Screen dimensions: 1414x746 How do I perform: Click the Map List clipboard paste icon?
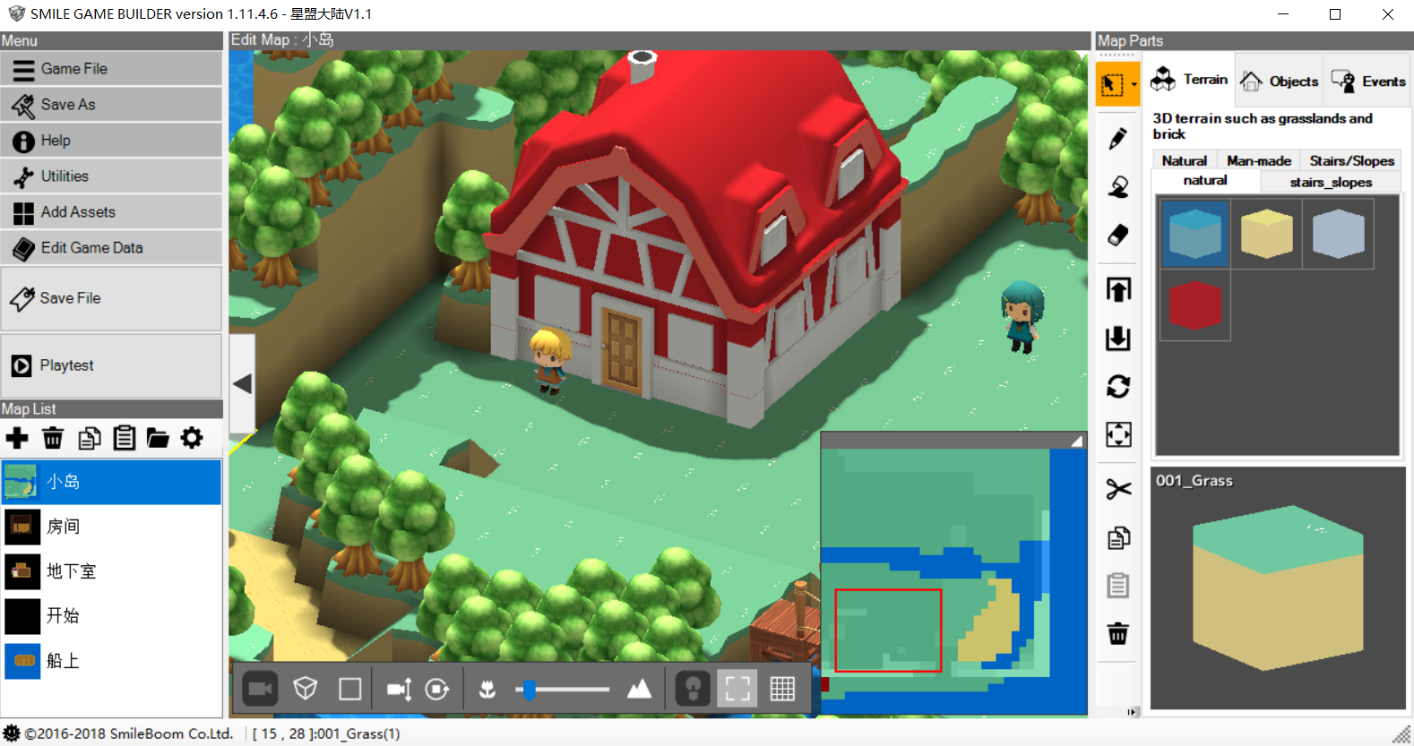pyautogui.click(x=124, y=438)
